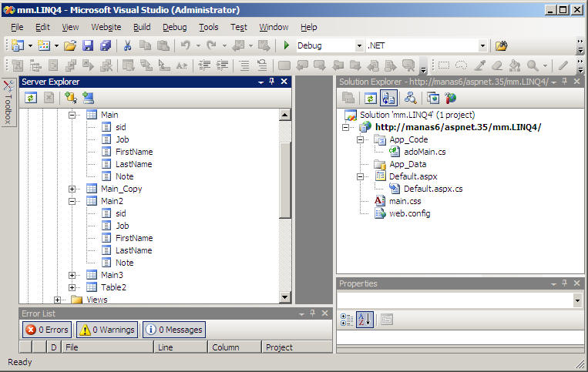Click Server Explorer scrollbar up arrow

[x=284, y=115]
